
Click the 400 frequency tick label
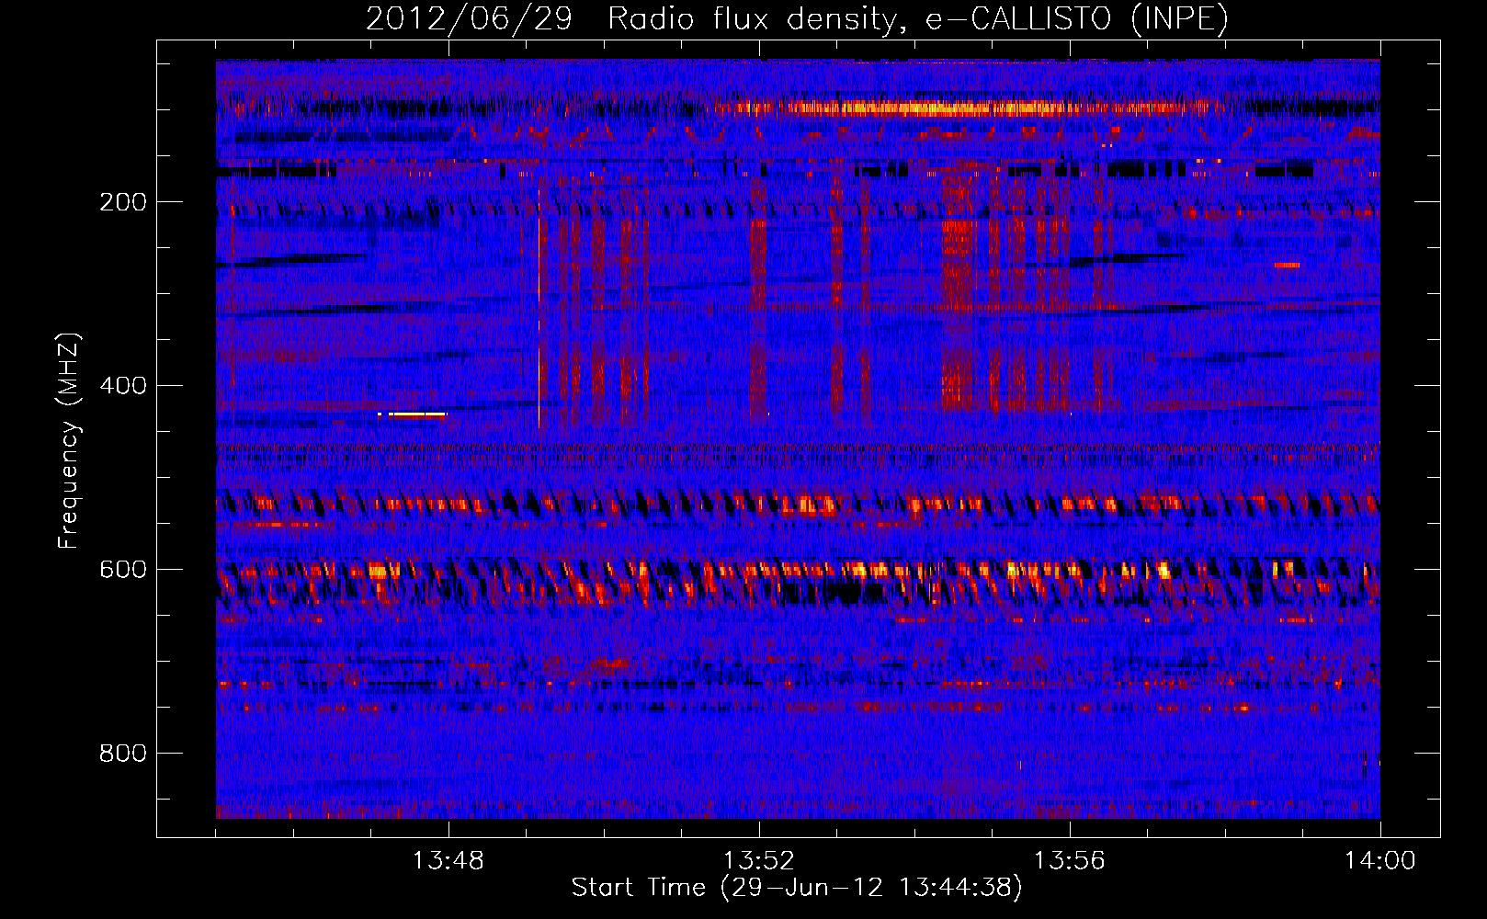tap(123, 386)
